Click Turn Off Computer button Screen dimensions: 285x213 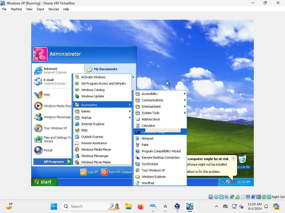117,172
